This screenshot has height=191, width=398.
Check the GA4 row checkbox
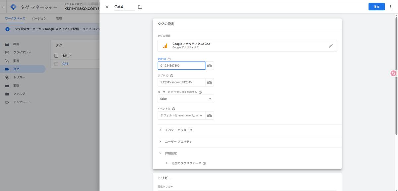(x=56, y=64)
